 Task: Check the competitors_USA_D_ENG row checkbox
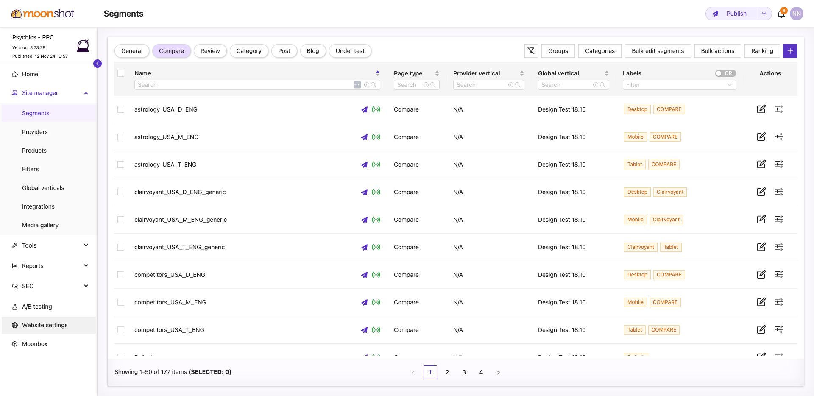(x=121, y=275)
